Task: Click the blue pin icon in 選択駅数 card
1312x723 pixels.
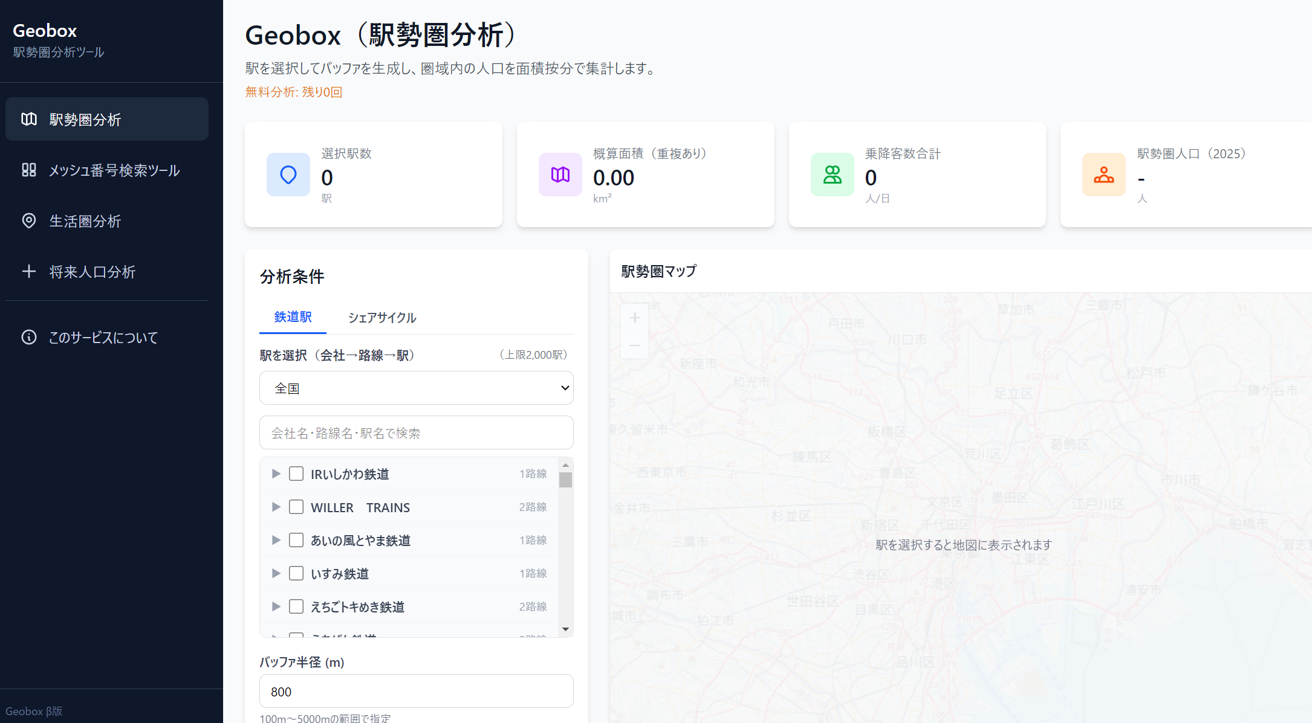Action: (288, 175)
